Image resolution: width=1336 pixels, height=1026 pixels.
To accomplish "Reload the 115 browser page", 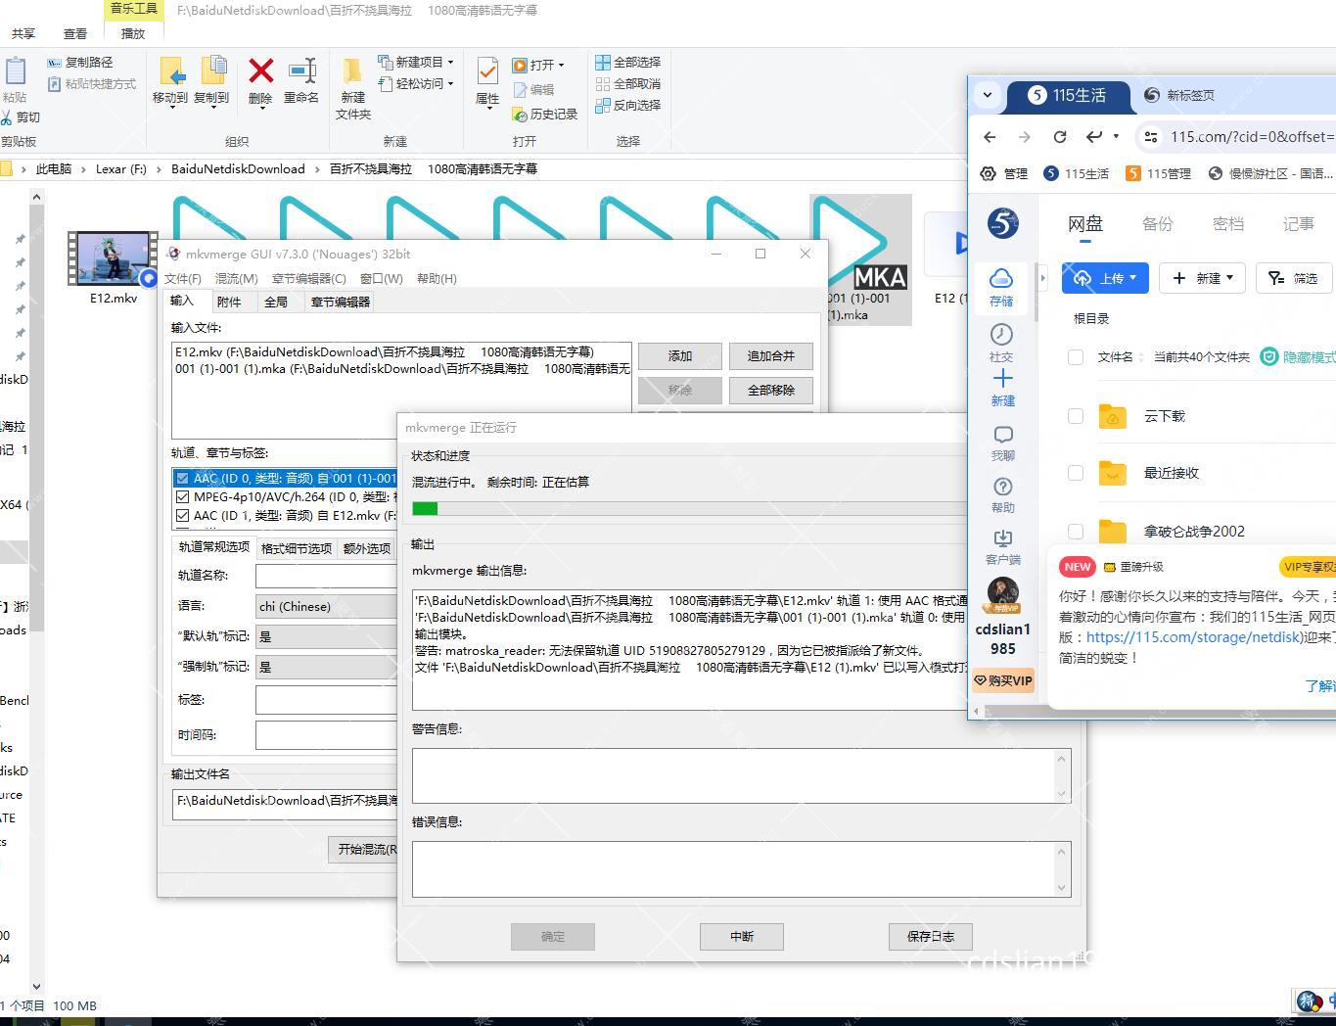I will pos(1059,137).
